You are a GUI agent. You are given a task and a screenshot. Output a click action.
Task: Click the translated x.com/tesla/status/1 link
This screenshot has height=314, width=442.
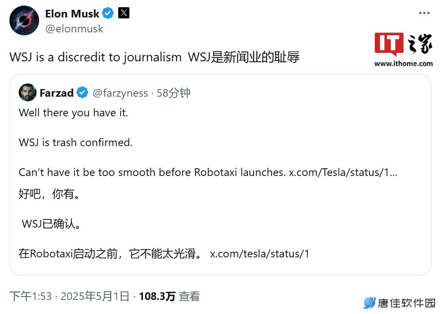point(259,254)
